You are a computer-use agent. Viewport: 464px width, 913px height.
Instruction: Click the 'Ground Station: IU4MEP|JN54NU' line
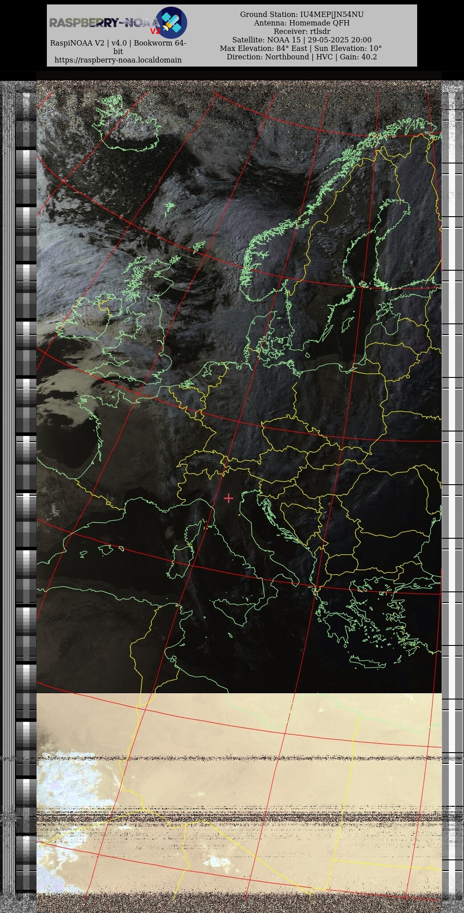pos(302,14)
